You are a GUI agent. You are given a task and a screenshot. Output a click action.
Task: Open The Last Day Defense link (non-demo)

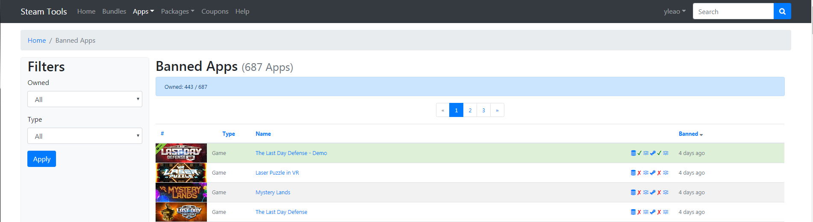(x=281, y=212)
